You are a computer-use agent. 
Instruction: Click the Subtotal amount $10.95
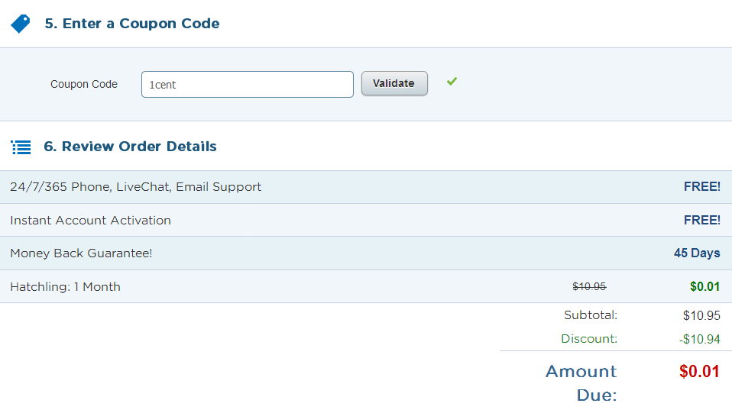(x=701, y=315)
